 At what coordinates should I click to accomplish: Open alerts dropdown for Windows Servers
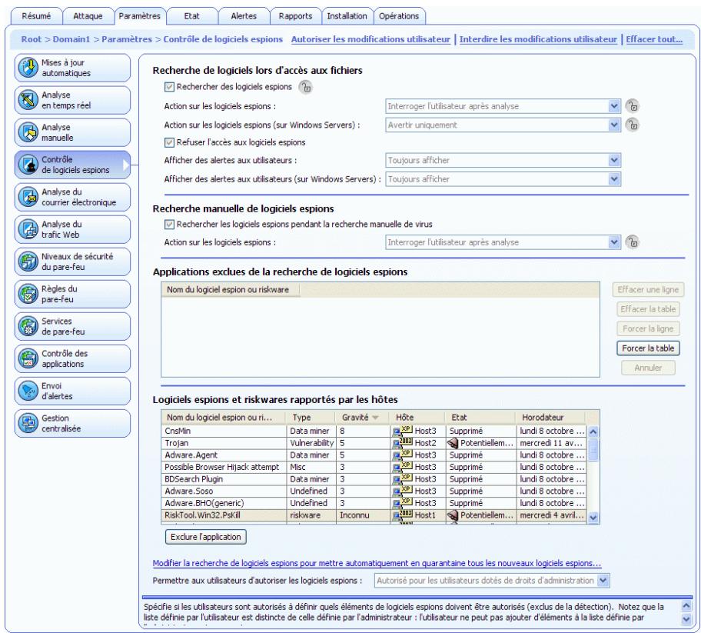(x=503, y=179)
